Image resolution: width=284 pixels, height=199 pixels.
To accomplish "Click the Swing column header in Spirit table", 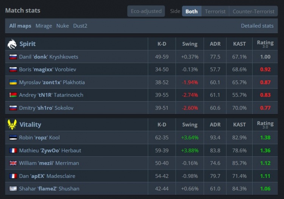I will (190, 44).
